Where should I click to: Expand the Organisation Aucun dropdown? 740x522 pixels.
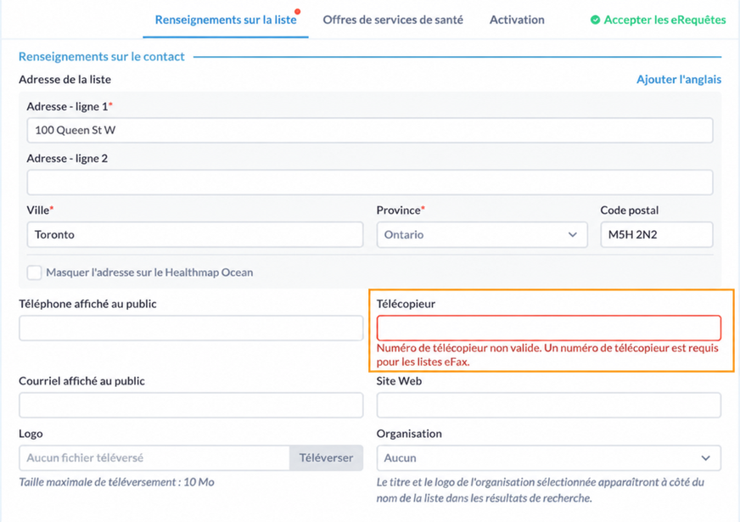(x=548, y=457)
